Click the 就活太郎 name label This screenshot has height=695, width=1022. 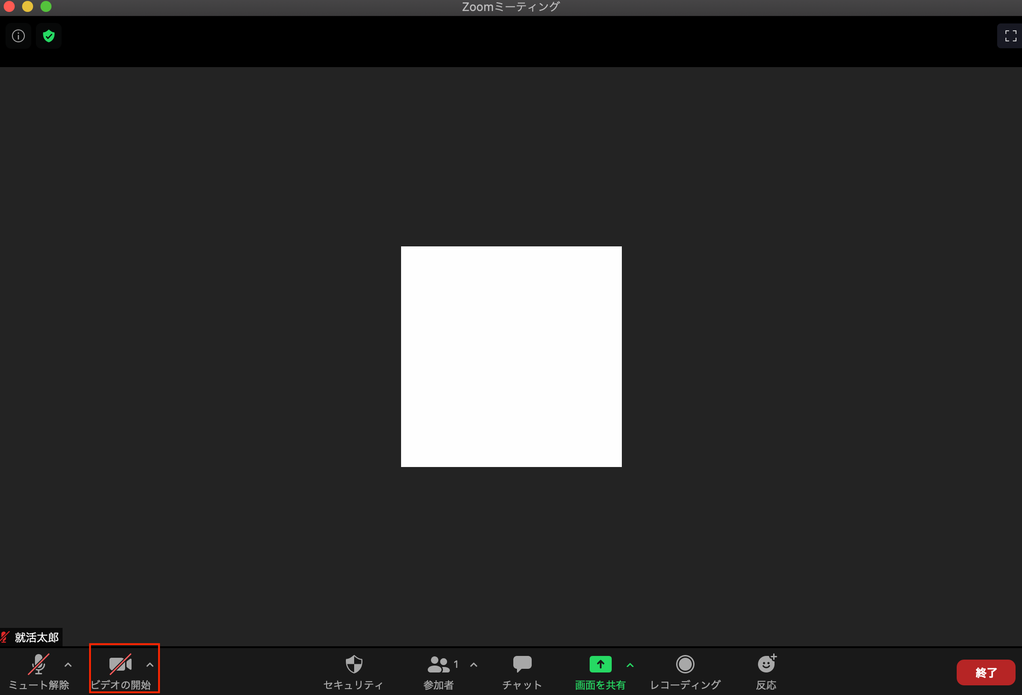(36, 638)
